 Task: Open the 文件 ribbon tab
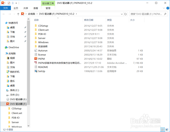click(x=5, y=8)
